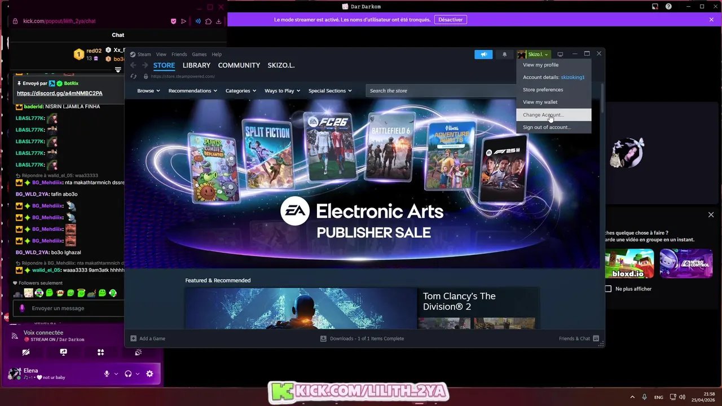Turn on Discord camera button
Screen dimensions: 722x406
pyautogui.click(x=25, y=352)
